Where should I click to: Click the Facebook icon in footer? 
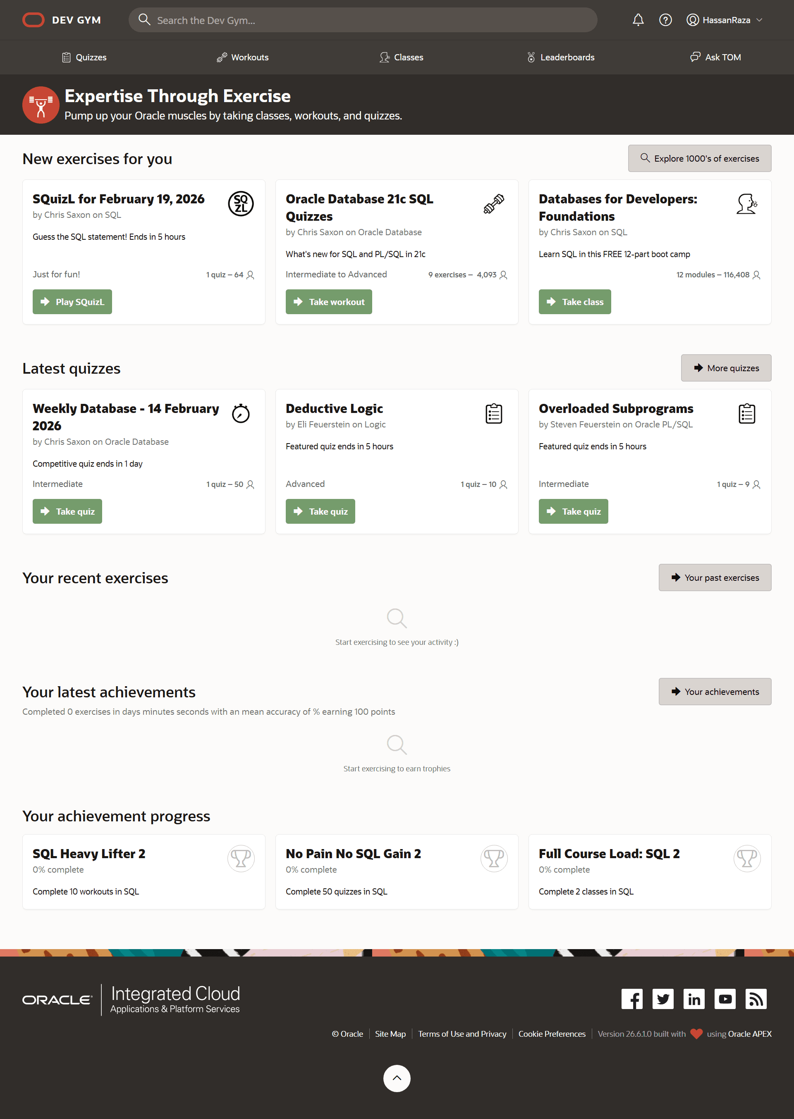pyautogui.click(x=631, y=999)
